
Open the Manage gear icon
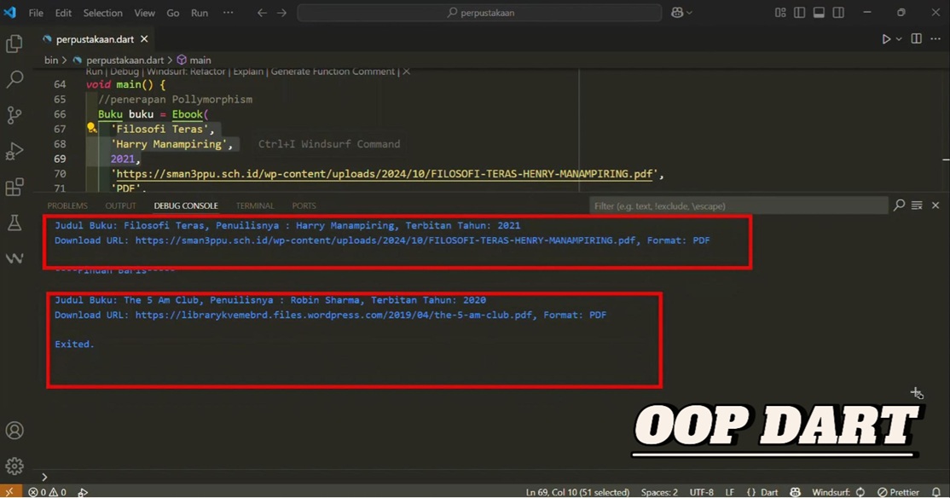[x=14, y=466]
